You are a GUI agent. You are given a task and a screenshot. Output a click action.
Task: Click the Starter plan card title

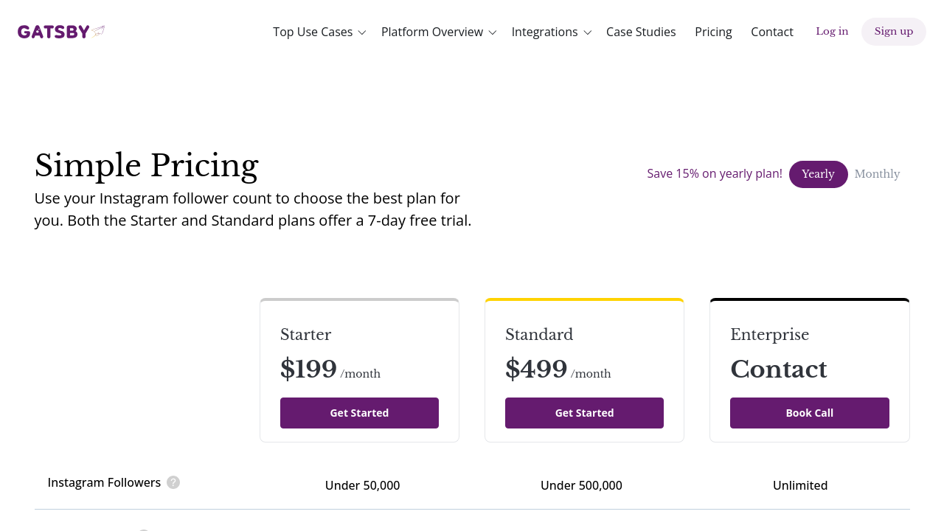[x=305, y=335]
